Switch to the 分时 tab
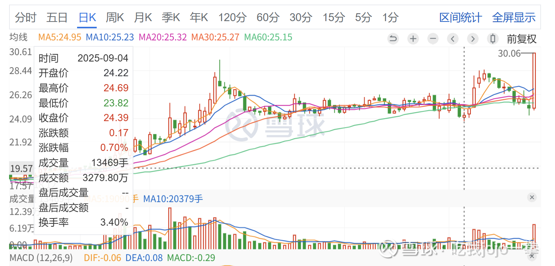The height and width of the screenshot is (266, 555). [x=26, y=17]
